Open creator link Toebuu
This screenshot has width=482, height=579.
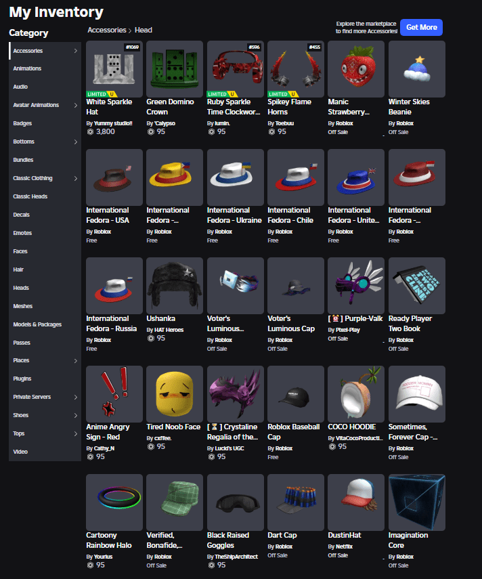click(x=284, y=123)
